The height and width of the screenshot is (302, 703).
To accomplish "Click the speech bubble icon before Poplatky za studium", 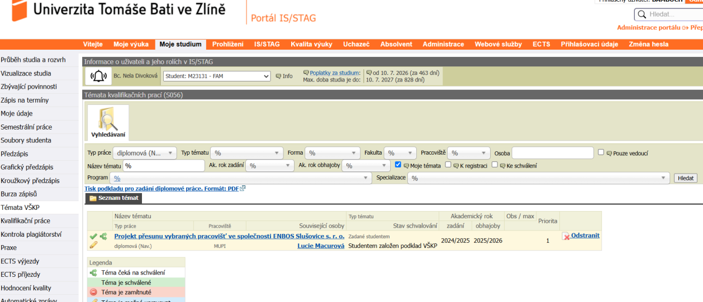I will 306,73.
